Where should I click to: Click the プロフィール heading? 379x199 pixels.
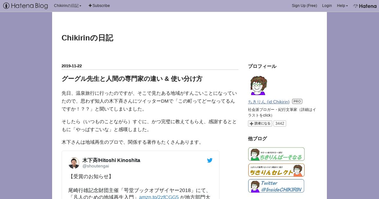tap(262, 66)
